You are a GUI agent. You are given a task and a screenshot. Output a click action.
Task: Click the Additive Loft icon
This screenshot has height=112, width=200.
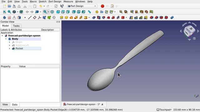(x=71, y=17)
